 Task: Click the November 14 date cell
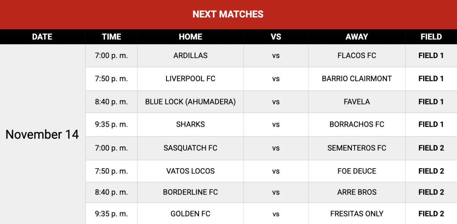click(x=42, y=134)
